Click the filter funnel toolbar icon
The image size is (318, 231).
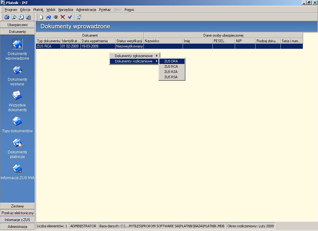tap(79, 17)
